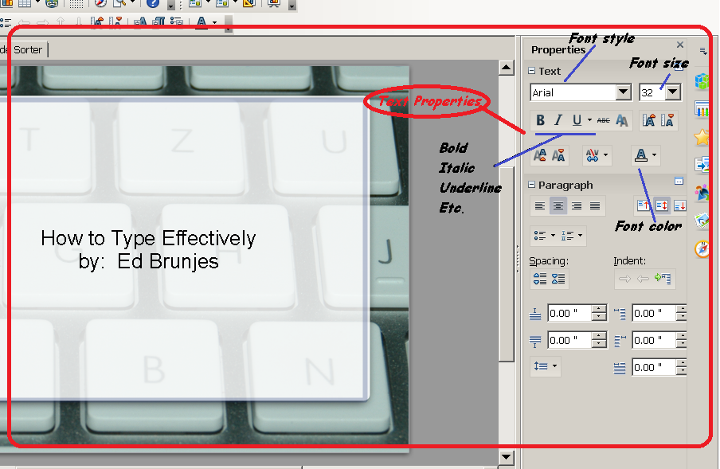Click slide scrollbar up arrow
The height and width of the screenshot is (469, 720).
(506, 68)
